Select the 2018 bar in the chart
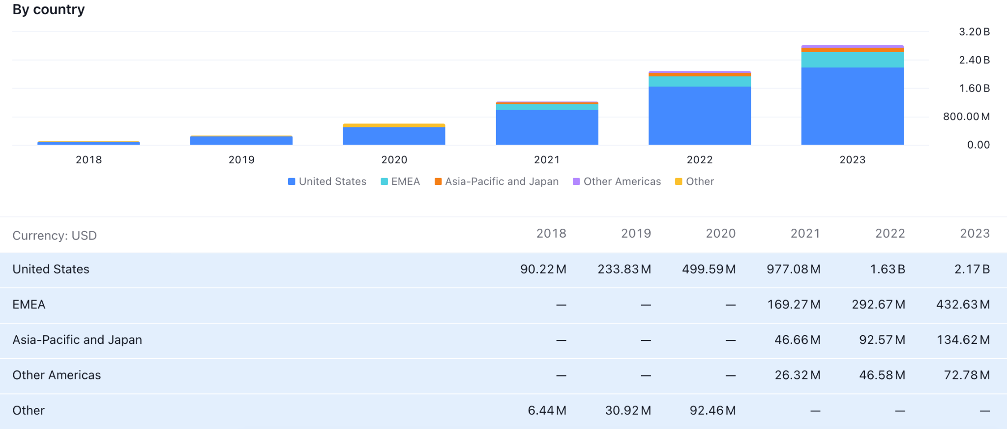This screenshot has height=429, width=1007. [89, 143]
